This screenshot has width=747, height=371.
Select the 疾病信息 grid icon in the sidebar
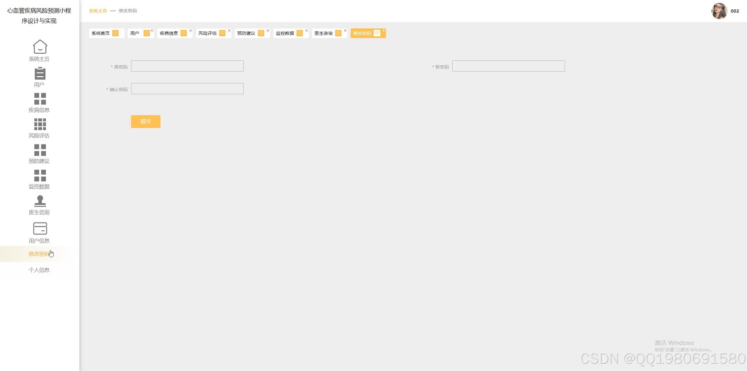(x=40, y=99)
